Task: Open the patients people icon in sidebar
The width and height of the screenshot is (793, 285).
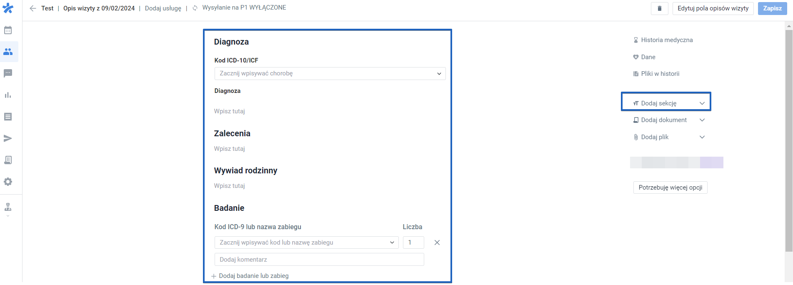Action: 8,52
